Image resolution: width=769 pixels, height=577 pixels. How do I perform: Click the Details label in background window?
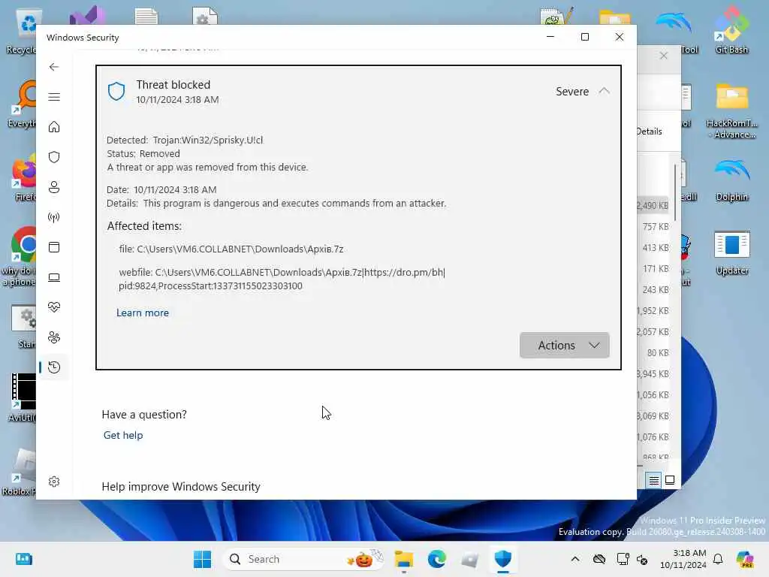click(650, 131)
